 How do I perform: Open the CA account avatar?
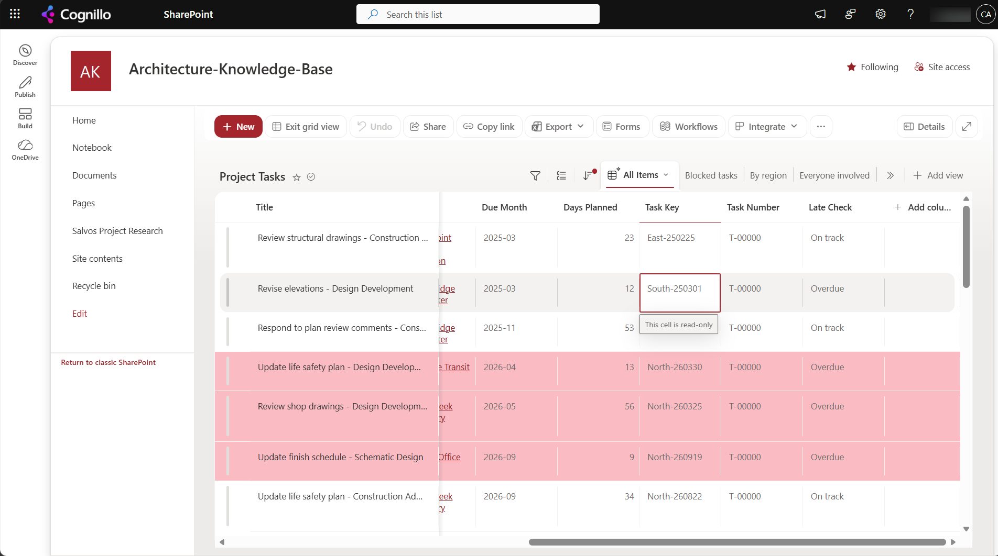pyautogui.click(x=986, y=14)
